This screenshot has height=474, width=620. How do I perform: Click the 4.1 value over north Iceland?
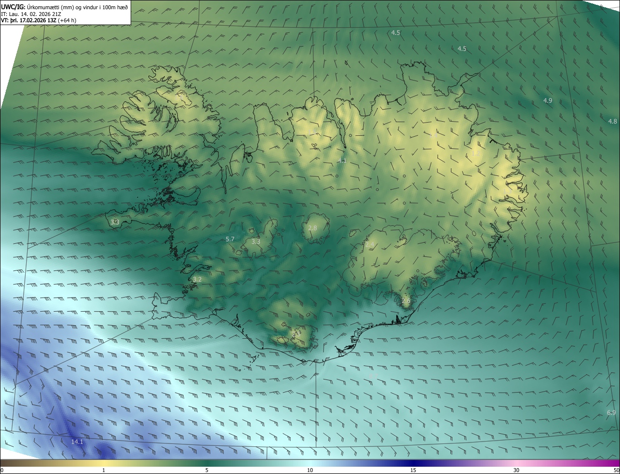point(342,160)
